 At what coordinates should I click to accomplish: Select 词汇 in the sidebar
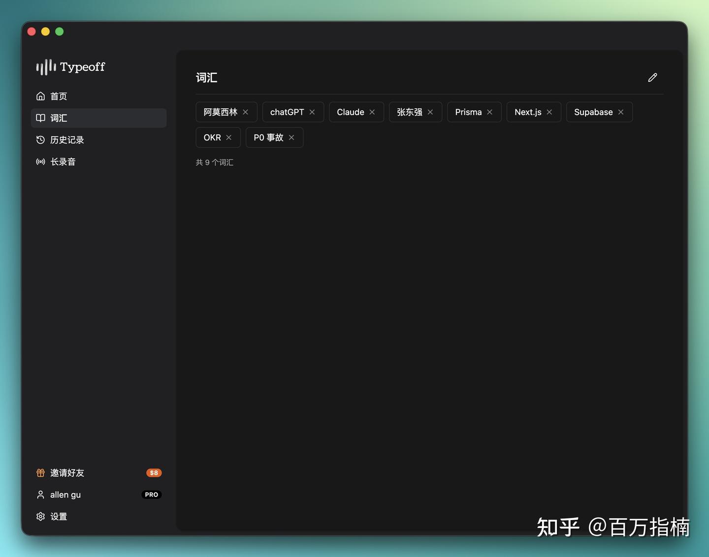98,118
